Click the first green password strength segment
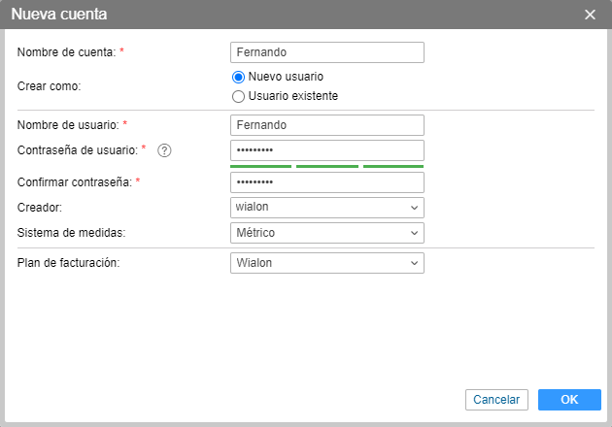The image size is (612, 427). click(260, 167)
